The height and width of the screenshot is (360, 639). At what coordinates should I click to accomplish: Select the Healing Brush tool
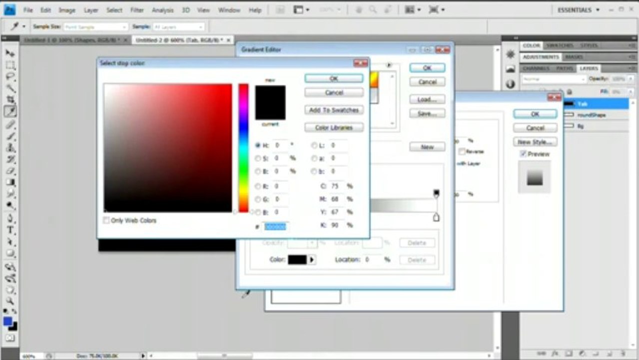(10, 124)
